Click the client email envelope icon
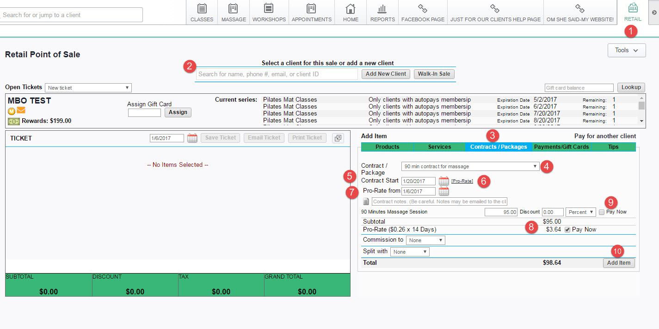 (21, 110)
